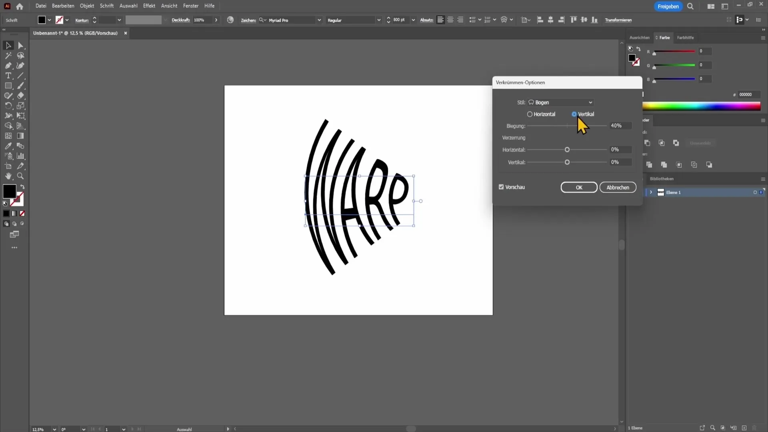Select the Rectangle tool
Viewport: 768px width, 432px height.
click(x=8, y=86)
